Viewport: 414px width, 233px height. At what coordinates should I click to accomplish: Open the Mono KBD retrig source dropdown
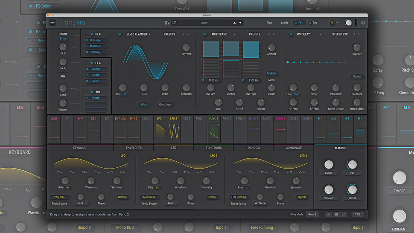[149, 197]
